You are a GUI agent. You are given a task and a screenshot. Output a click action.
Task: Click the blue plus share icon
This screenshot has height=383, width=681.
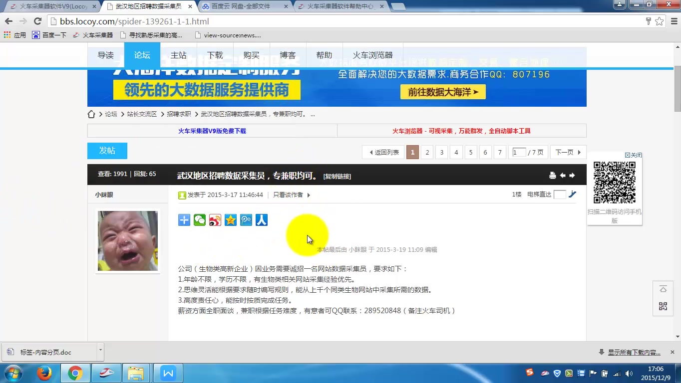[x=184, y=220]
